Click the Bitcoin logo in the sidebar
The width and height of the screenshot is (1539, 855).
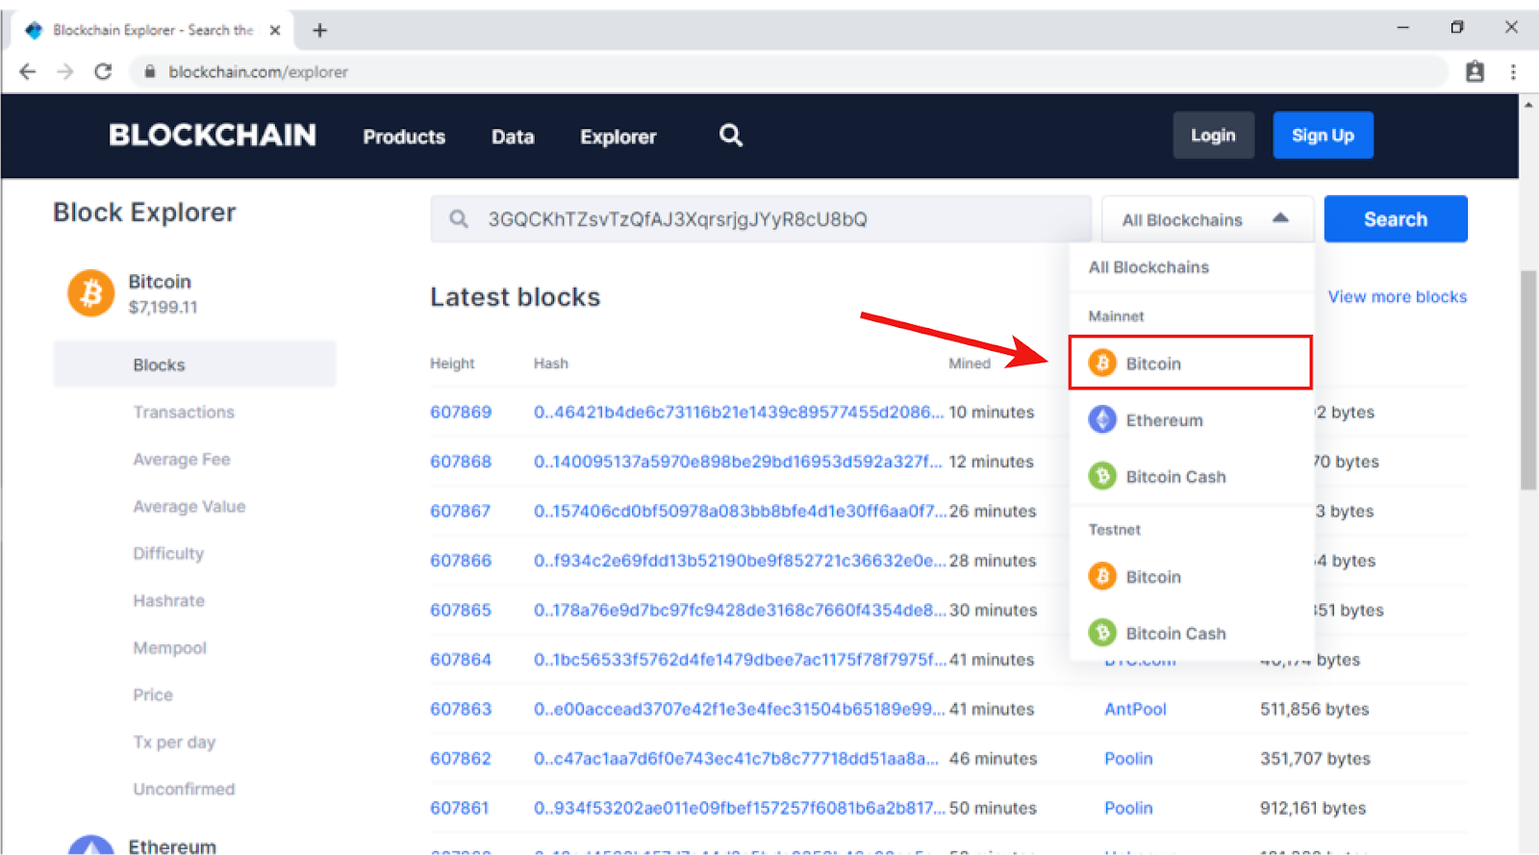click(91, 292)
